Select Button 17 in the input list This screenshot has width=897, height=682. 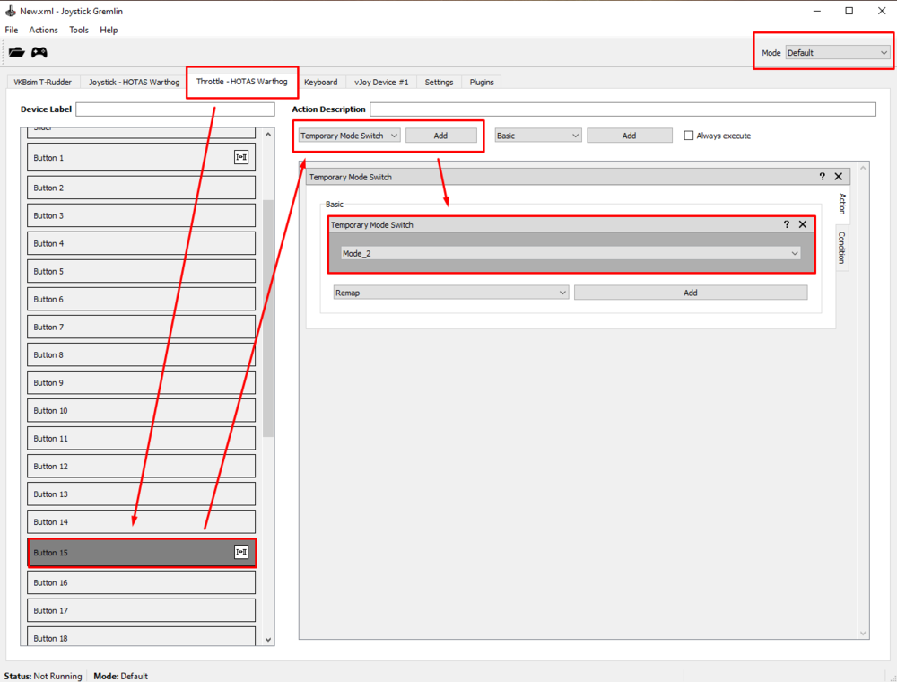pyautogui.click(x=142, y=610)
